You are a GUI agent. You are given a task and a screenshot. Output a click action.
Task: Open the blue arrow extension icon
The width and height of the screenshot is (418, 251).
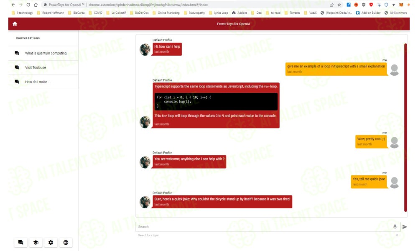349,5
